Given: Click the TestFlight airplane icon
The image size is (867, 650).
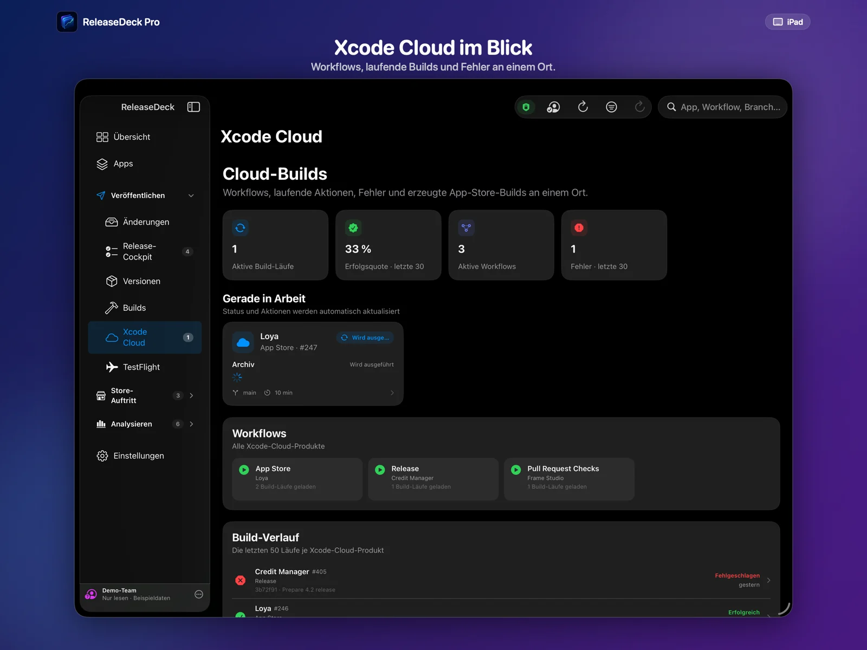Looking at the screenshot, I should (x=112, y=367).
